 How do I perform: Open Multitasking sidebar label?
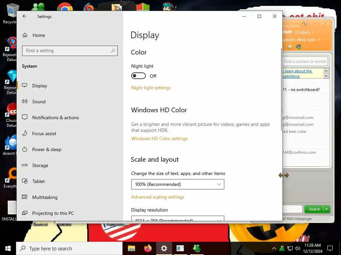point(45,197)
